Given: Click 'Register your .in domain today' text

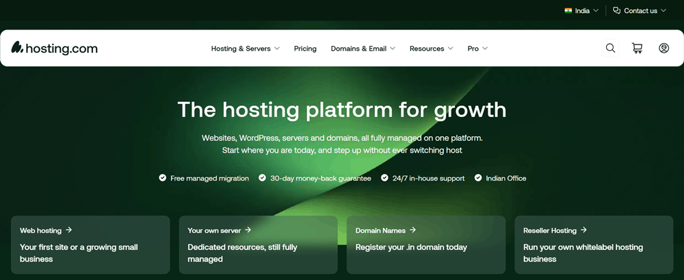Looking at the screenshot, I should [x=411, y=247].
